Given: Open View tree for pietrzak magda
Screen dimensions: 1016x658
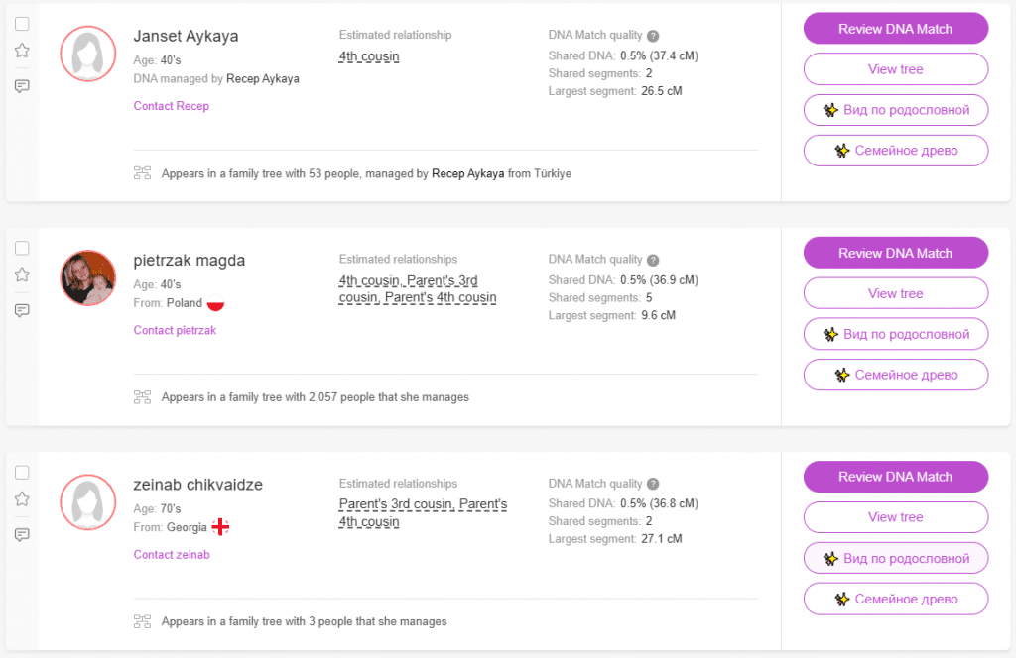Looking at the screenshot, I should pyautogui.click(x=895, y=293).
